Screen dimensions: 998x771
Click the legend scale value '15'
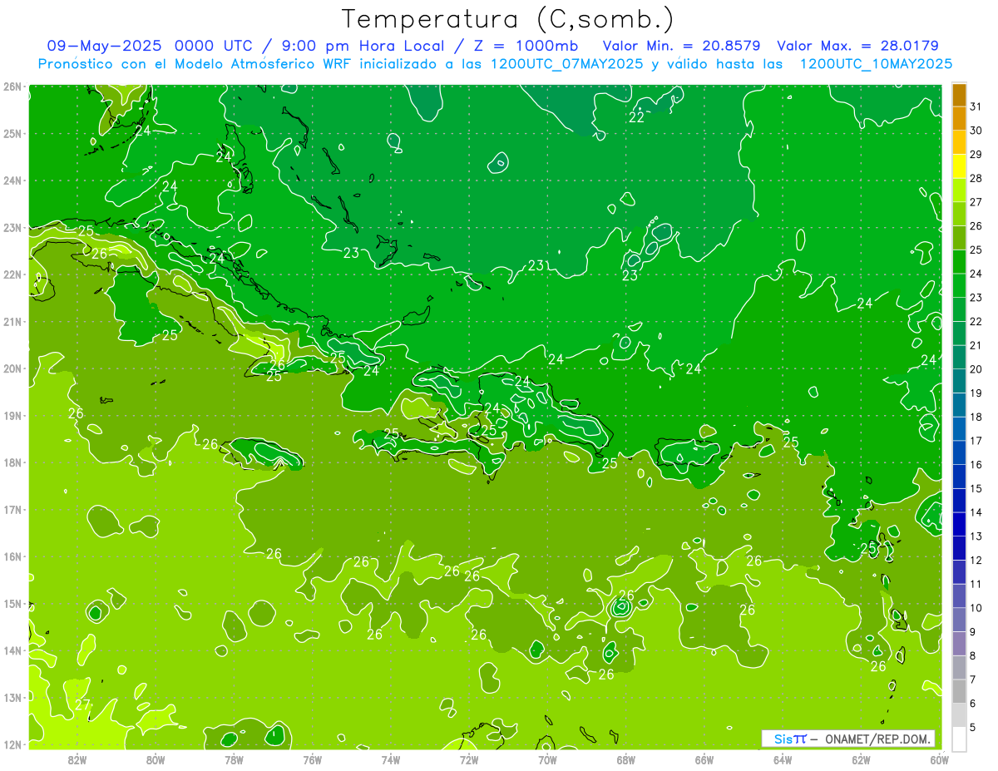[976, 489]
